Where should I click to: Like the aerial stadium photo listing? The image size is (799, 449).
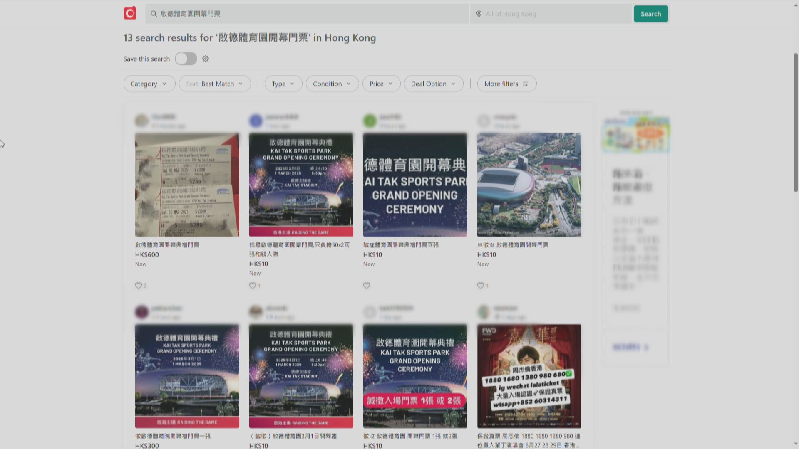480,286
